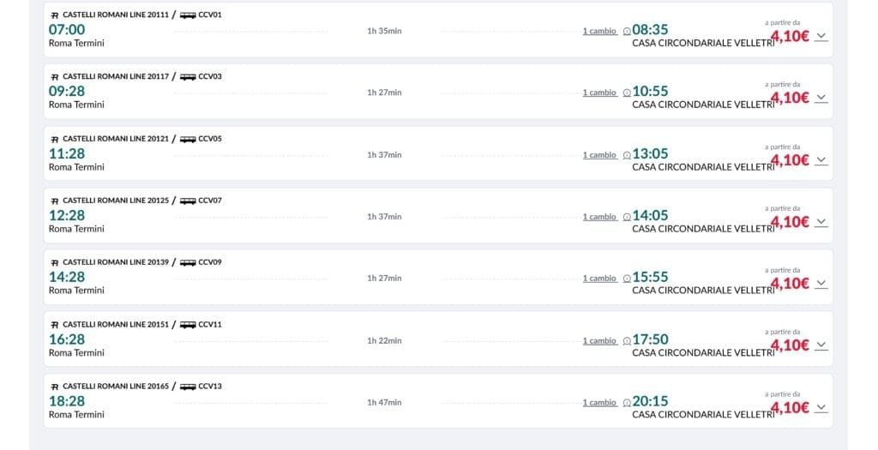Click the clock icon beside 08:35 arrival

(x=627, y=32)
